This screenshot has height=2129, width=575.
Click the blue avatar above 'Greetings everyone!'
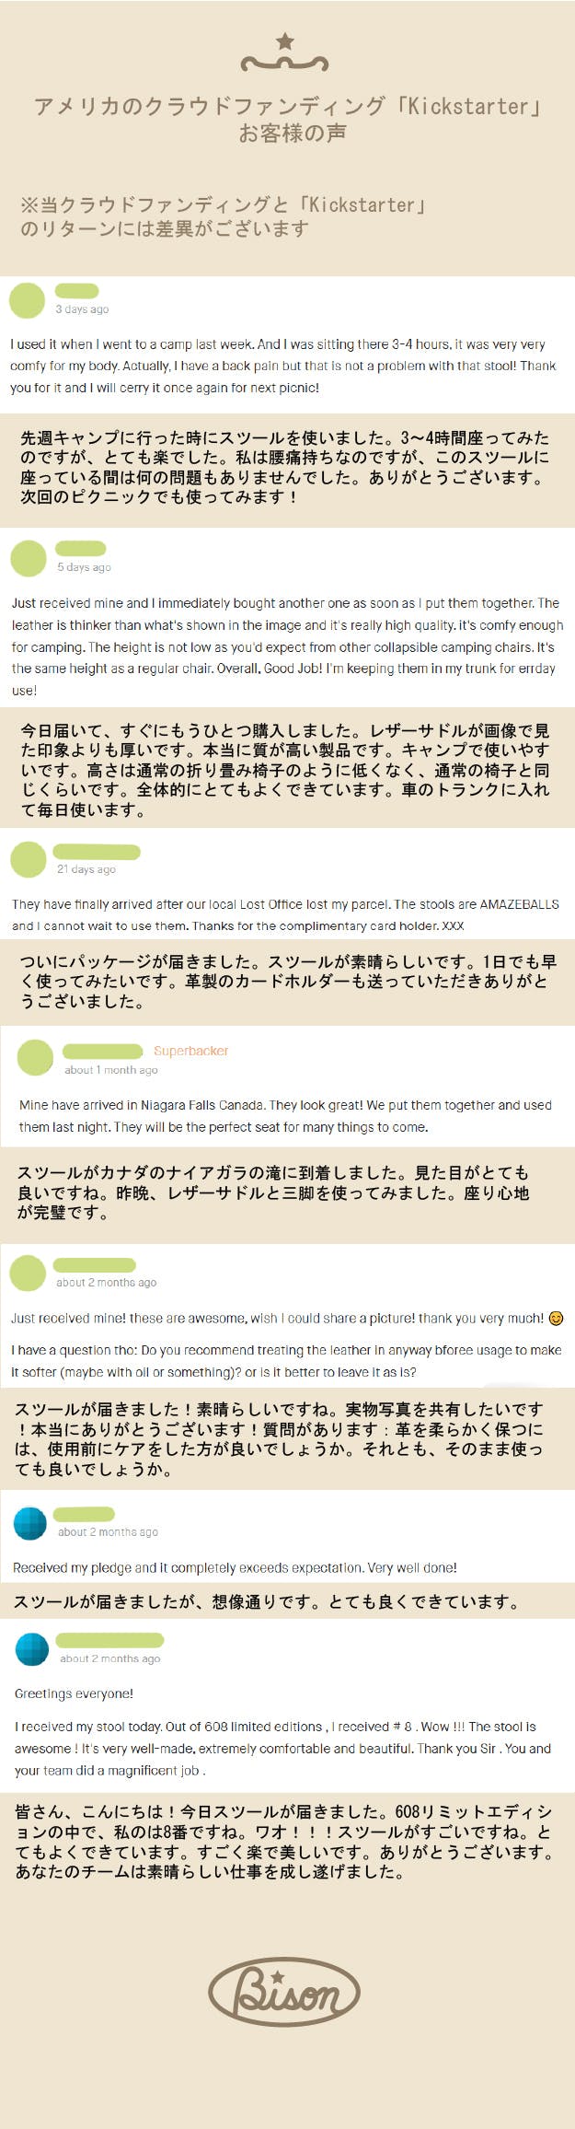pos(32,1649)
